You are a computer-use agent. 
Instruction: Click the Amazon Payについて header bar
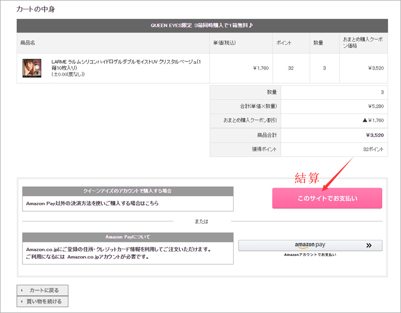[128, 237]
